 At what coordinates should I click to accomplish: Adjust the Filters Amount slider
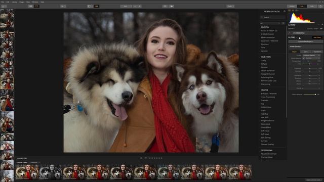[x=309, y=95]
